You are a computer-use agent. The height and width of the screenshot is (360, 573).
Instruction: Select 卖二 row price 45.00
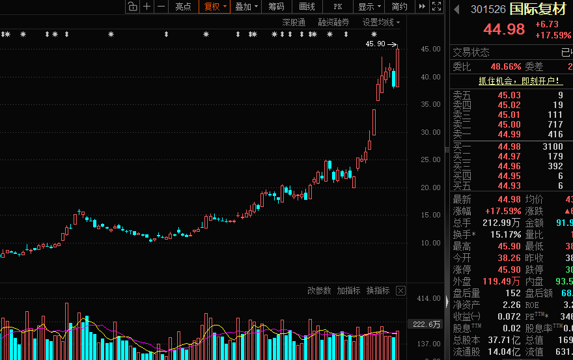(x=509, y=124)
